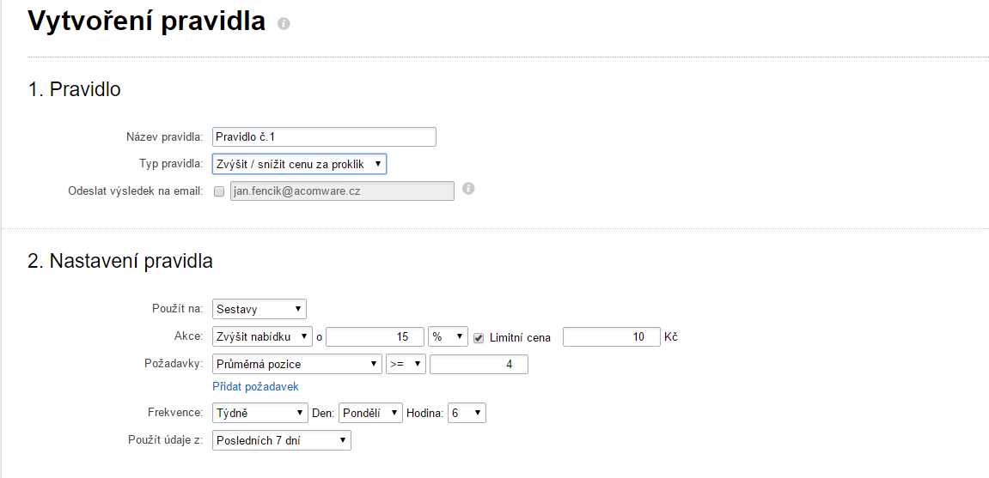Open the Týdně frequency dropdown

click(259, 413)
